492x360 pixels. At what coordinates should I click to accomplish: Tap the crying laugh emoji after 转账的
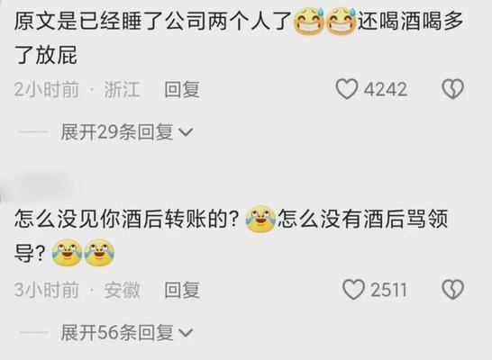click(260, 220)
